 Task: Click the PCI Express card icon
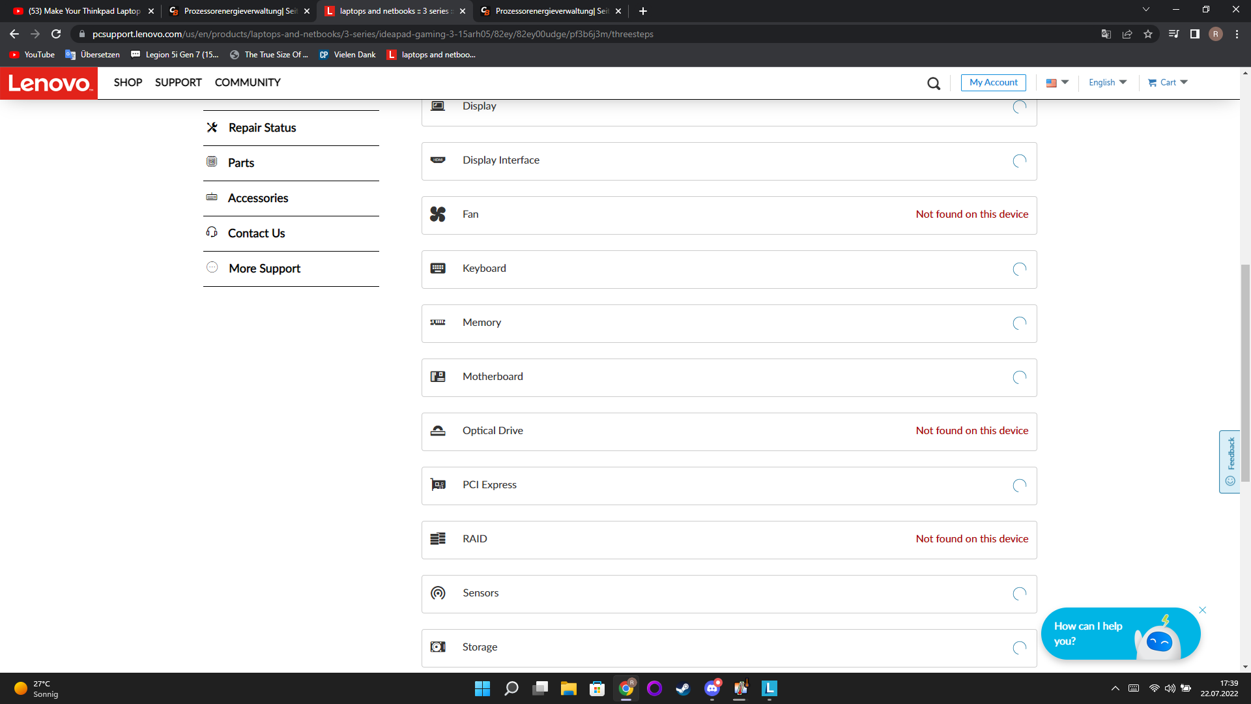coord(438,485)
